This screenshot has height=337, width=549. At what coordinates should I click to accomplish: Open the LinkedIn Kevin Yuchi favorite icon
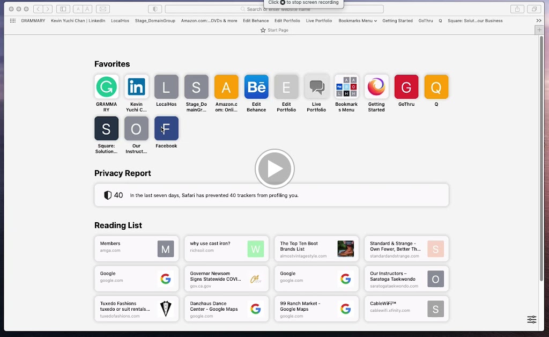tap(136, 86)
